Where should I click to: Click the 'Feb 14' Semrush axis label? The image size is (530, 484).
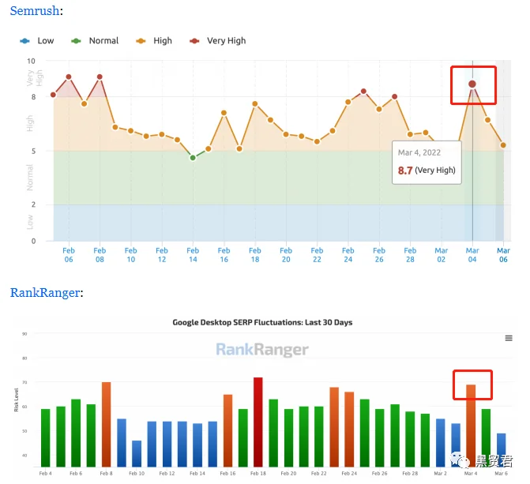(193, 255)
